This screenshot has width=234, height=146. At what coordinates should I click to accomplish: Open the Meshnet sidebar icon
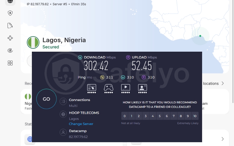pyautogui.click(x=10, y=38)
